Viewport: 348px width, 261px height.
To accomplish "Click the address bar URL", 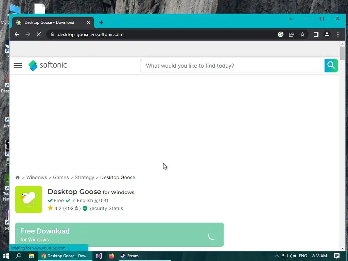I will (x=90, y=34).
